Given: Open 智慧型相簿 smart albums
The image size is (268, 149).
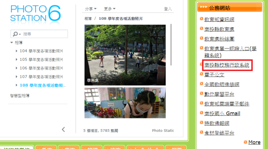Looking at the screenshot, I should (20, 96).
